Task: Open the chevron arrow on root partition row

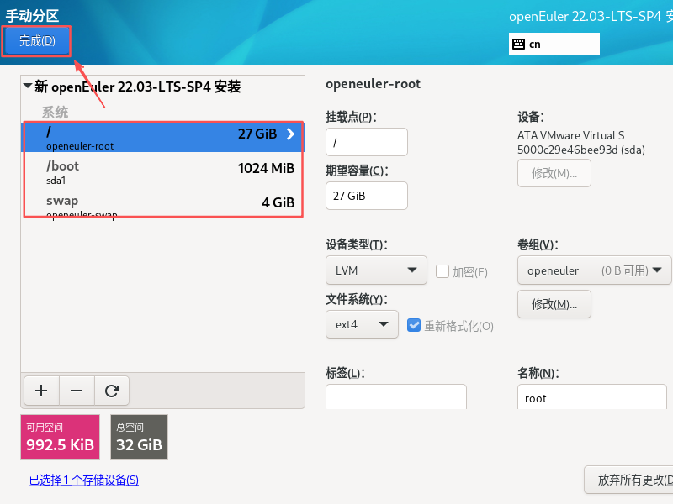Action: coord(290,134)
